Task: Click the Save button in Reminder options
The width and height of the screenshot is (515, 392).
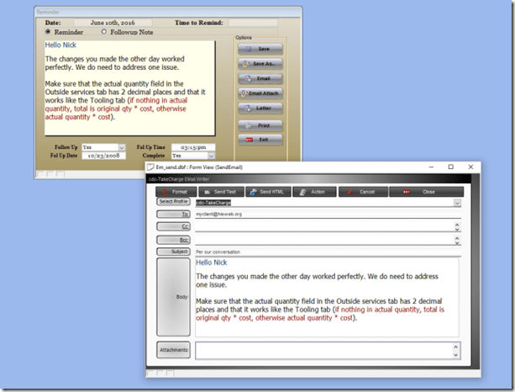Action: [x=260, y=49]
